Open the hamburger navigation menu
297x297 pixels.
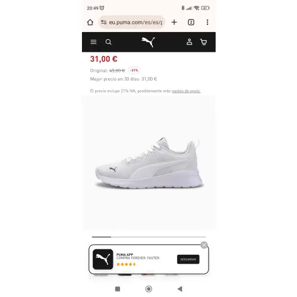pyautogui.click(x=93, y=42)
